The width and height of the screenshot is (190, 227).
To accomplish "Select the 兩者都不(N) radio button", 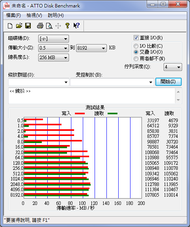I will (136, 59).
